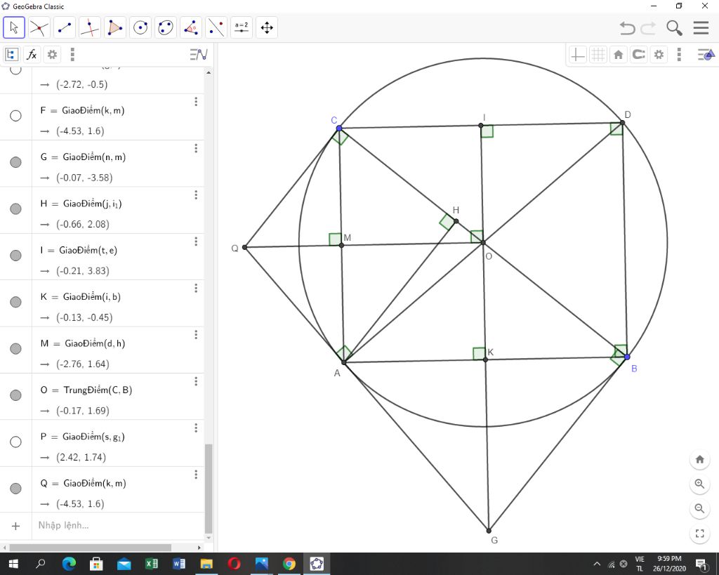719x575 pixels.
Task: Open Graphics style bar three-dot menu
Action: (x=679, y=55)
